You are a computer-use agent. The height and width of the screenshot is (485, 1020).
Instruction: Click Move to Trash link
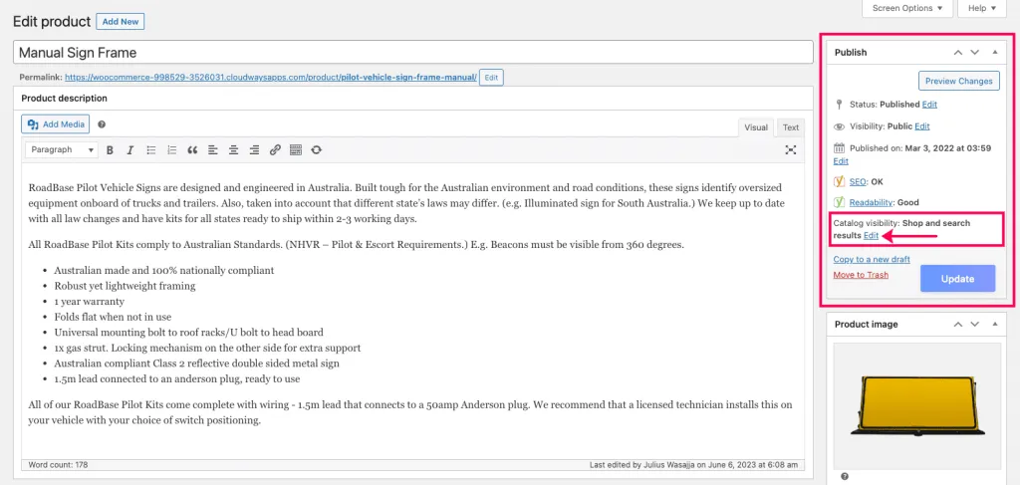[x=861, y=275]
